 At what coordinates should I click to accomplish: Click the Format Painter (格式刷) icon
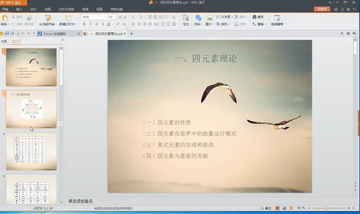29,18
